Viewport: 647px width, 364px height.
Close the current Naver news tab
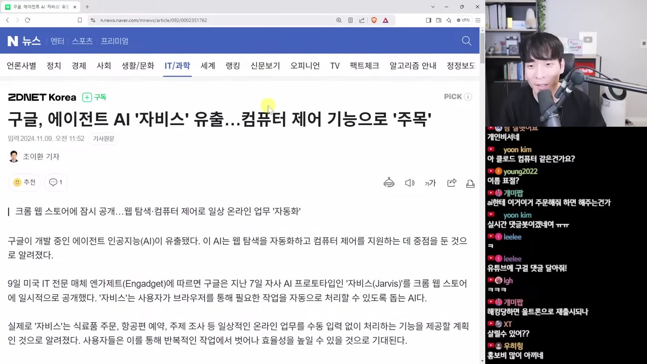(75, 7)
